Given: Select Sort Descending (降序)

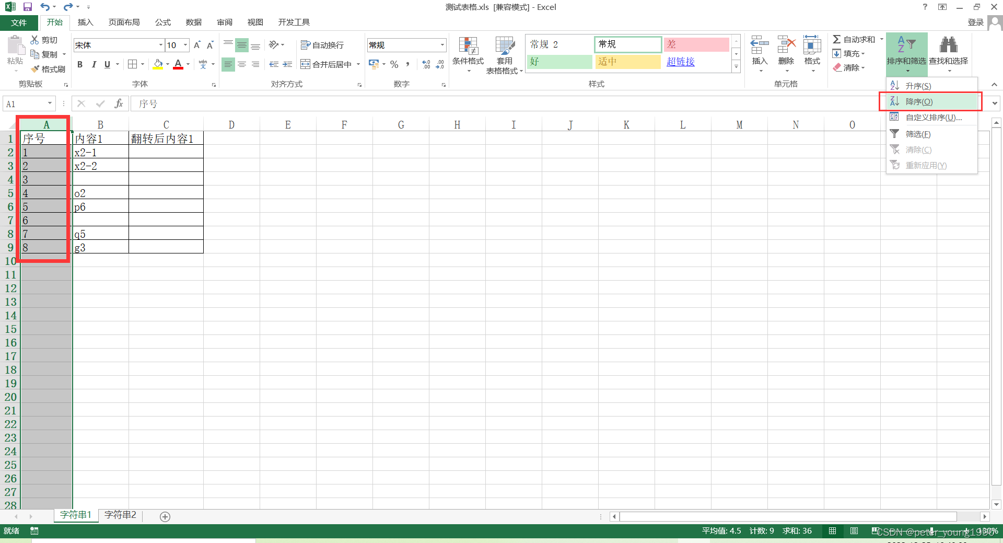Looking at the screenshot, I should (931, 101).
